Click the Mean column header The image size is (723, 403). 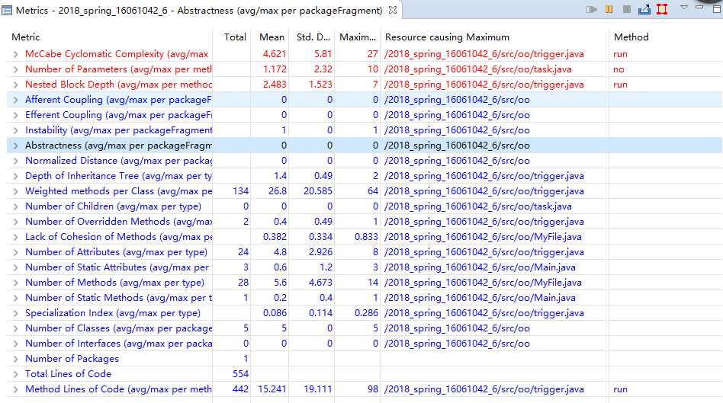[272, 37]
